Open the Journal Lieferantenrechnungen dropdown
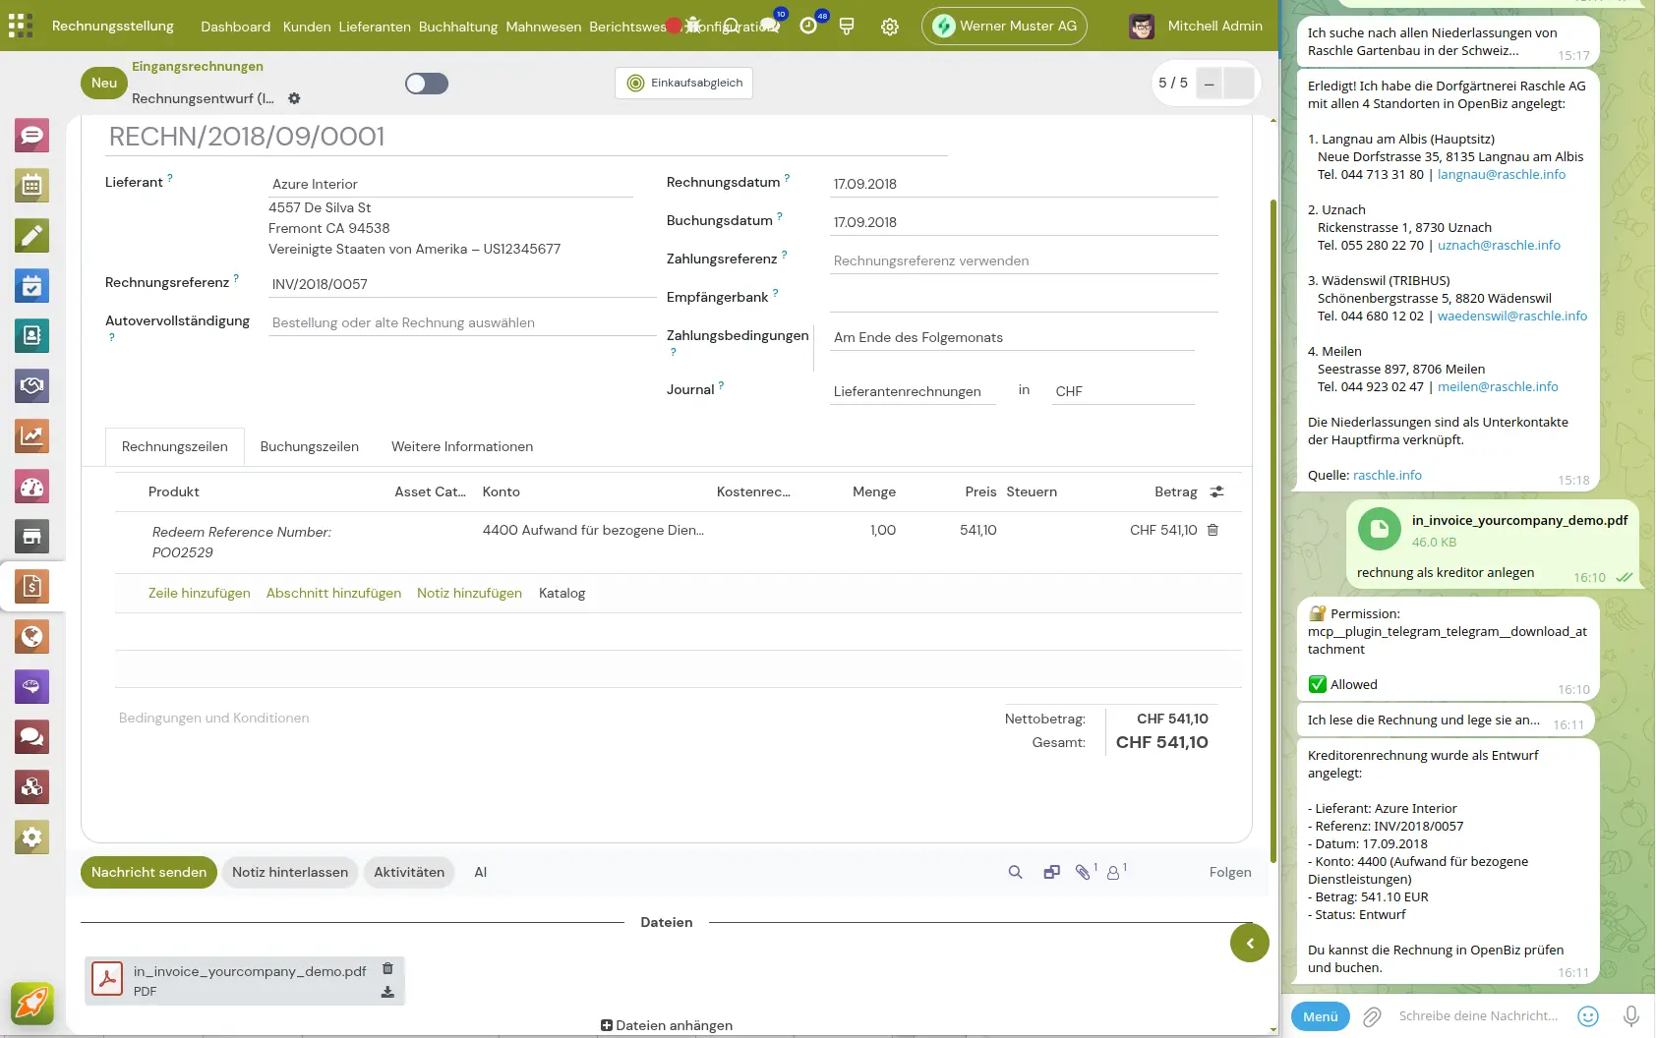This screenshot has height=1038, width=1656. click(x=911, y=391)
